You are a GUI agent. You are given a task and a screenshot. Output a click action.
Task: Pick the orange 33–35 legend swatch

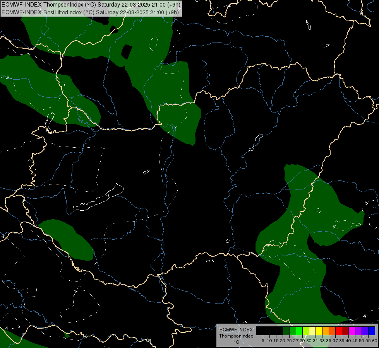[x=326, y=331]
